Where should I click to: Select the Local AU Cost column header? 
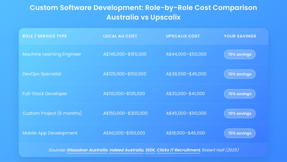(120, 36)
